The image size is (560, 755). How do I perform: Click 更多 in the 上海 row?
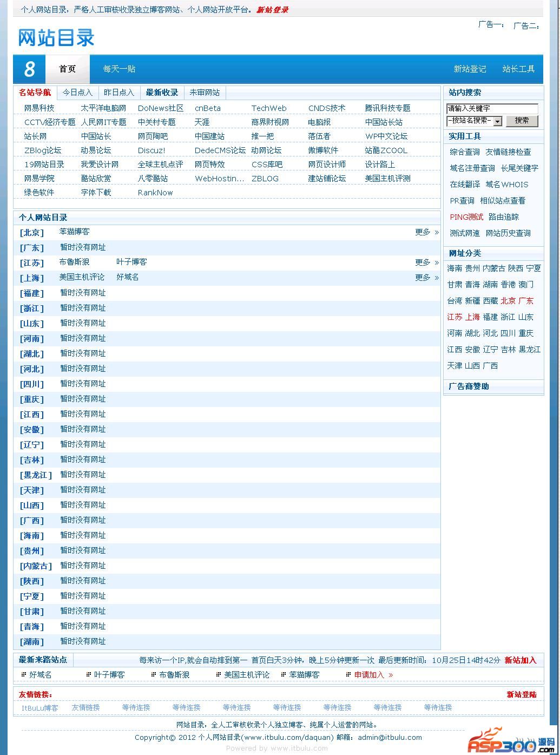pos(426,278)
